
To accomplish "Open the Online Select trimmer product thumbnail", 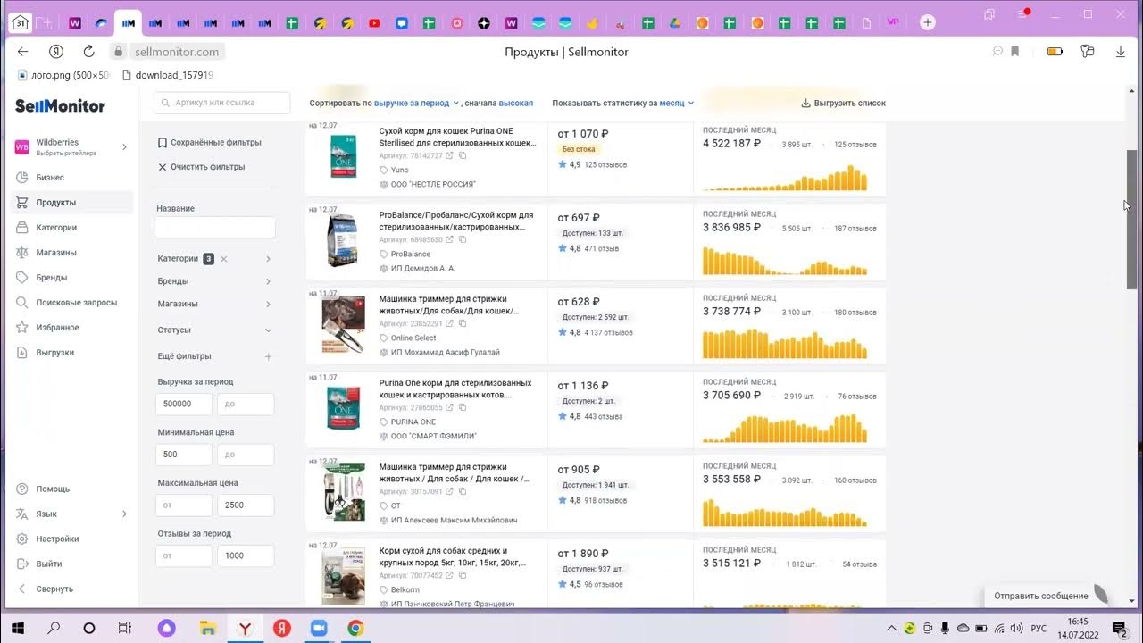I will pos(344,325).
